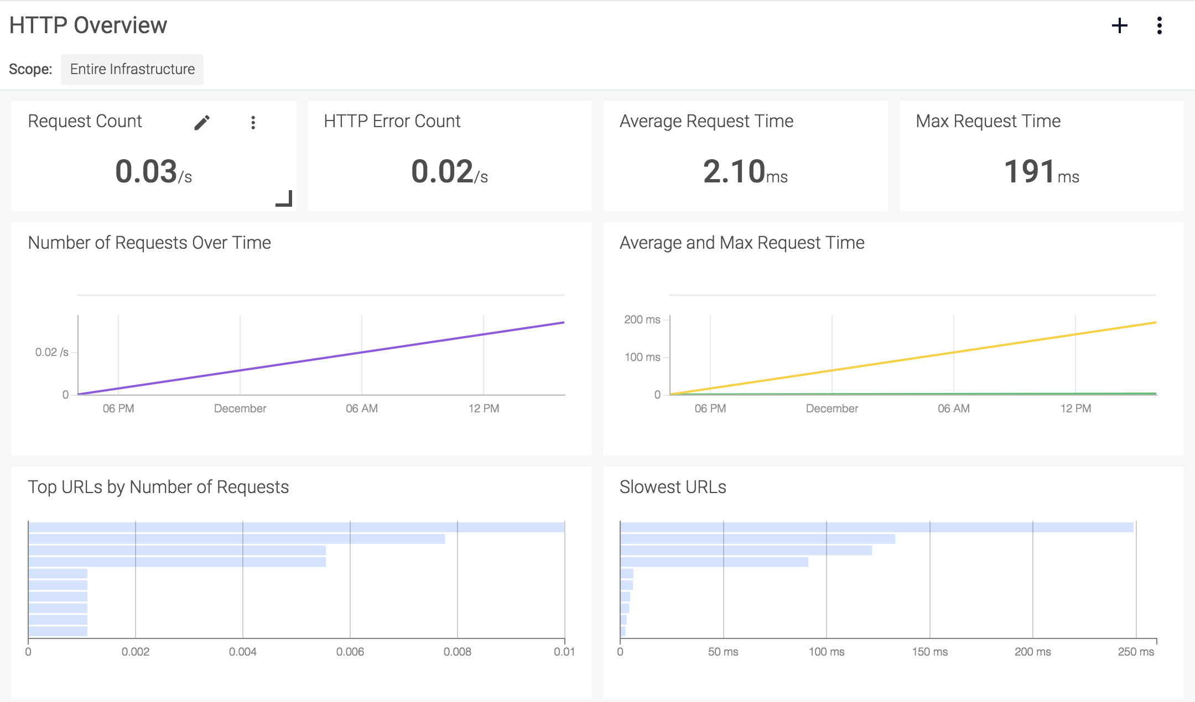Click the longest bar in Slowest URLs chart

click(877, 527)
